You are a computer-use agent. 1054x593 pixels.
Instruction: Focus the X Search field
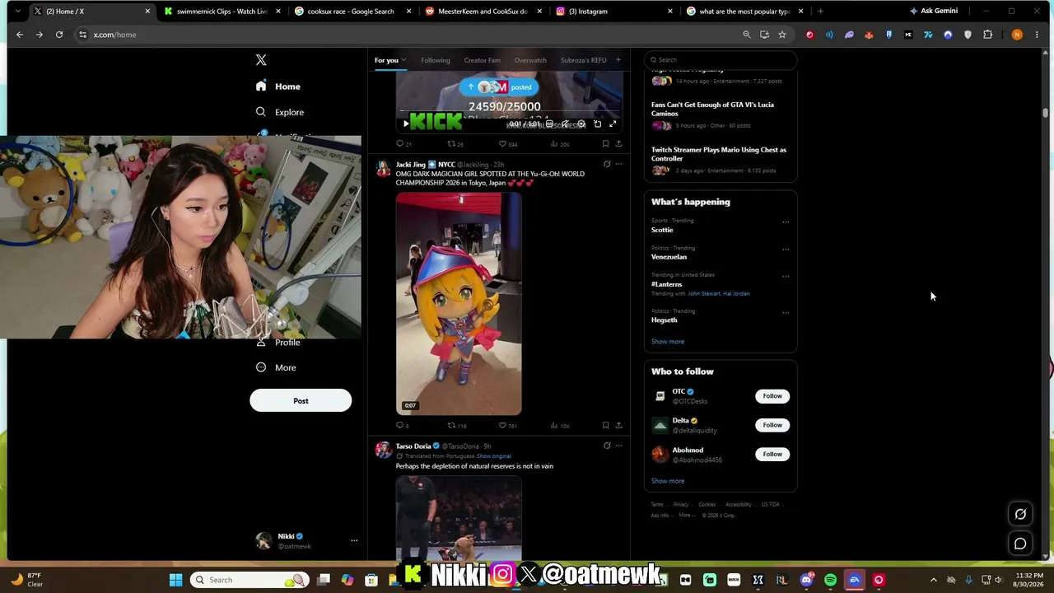[721, 59]
